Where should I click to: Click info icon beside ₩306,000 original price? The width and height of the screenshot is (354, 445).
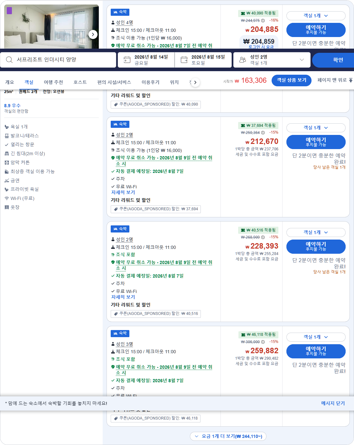pos(263,342)
